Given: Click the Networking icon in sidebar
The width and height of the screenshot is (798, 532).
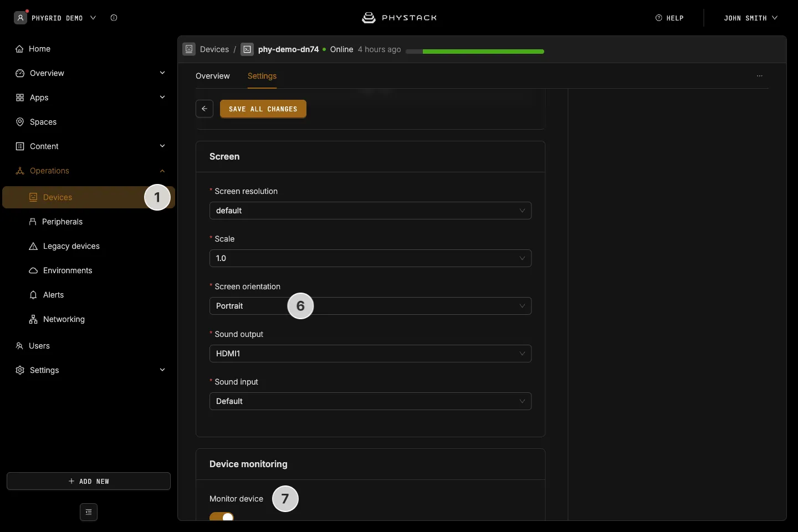Looking at the screenshot, I should point(33,319).
